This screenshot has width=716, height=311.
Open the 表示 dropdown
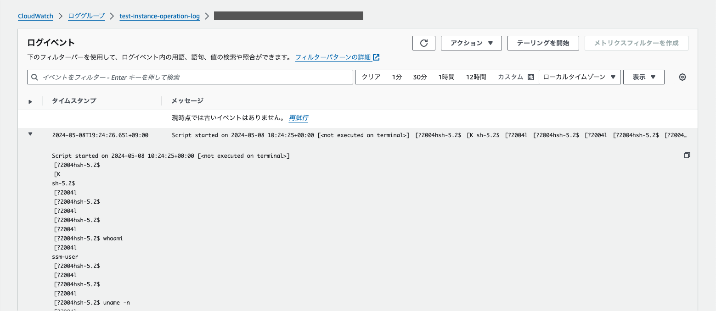point(643,77)
